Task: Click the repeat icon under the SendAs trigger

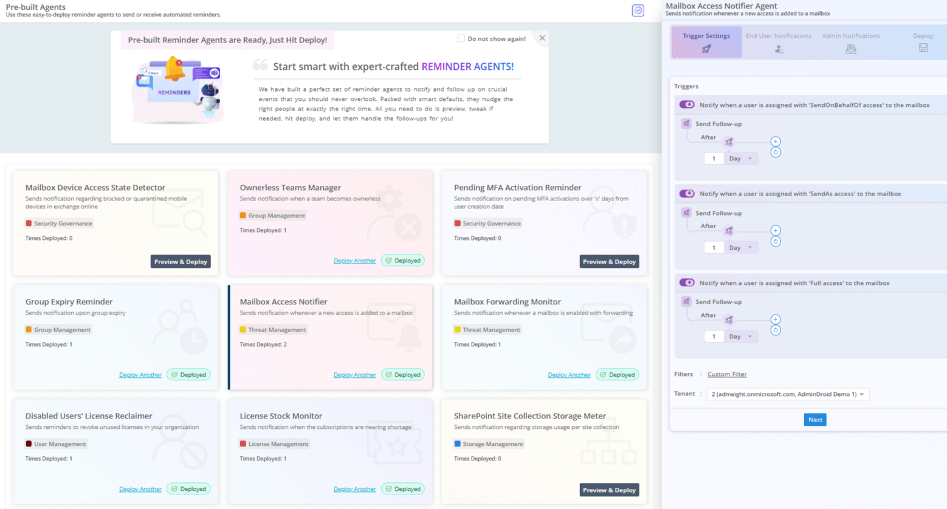Action: point(776,242)
